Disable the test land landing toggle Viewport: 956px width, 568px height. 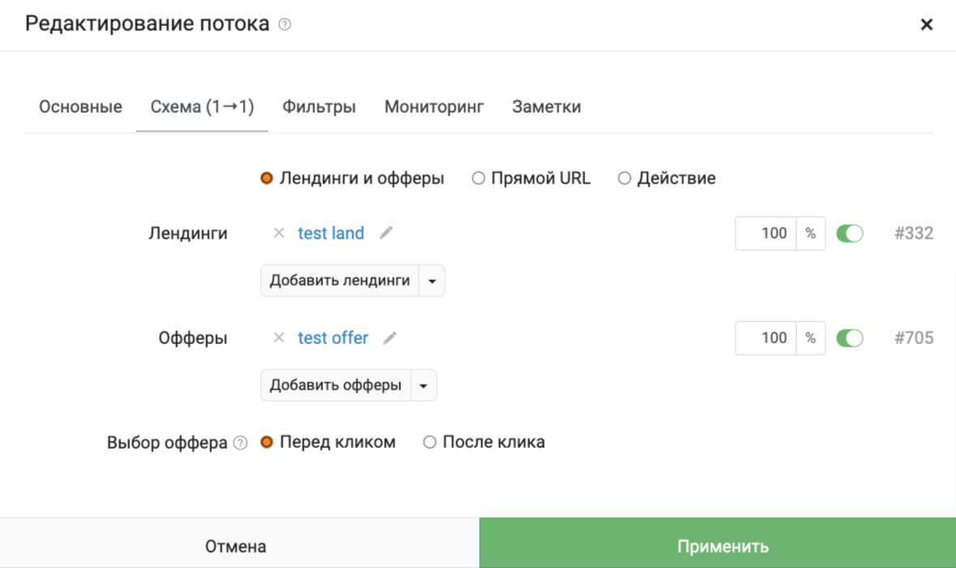(x=850, y=233)
